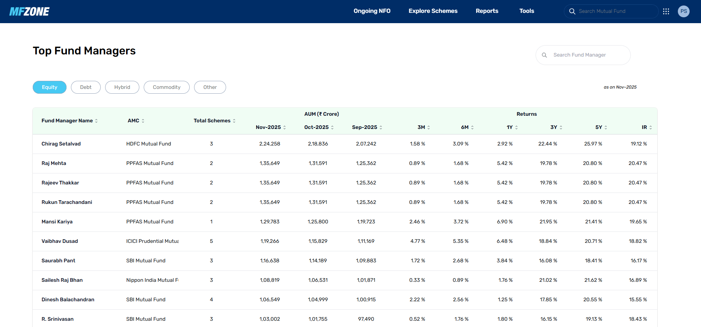Viewport: 701px width, 327px height.
Task: Click SBI Mutual Fund in Saurabh Pant row
Action: (146, 261)
